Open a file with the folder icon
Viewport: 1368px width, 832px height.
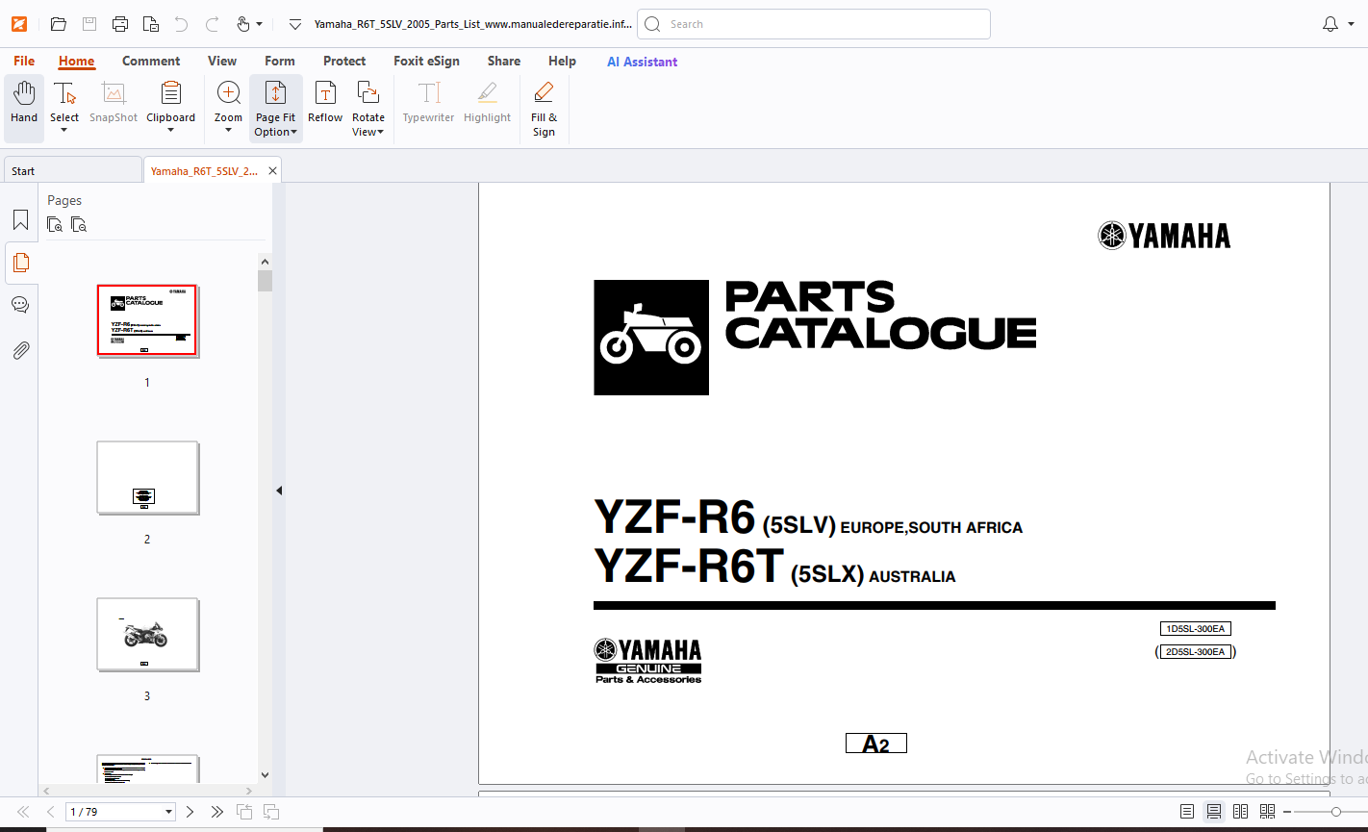pos(59,24)
